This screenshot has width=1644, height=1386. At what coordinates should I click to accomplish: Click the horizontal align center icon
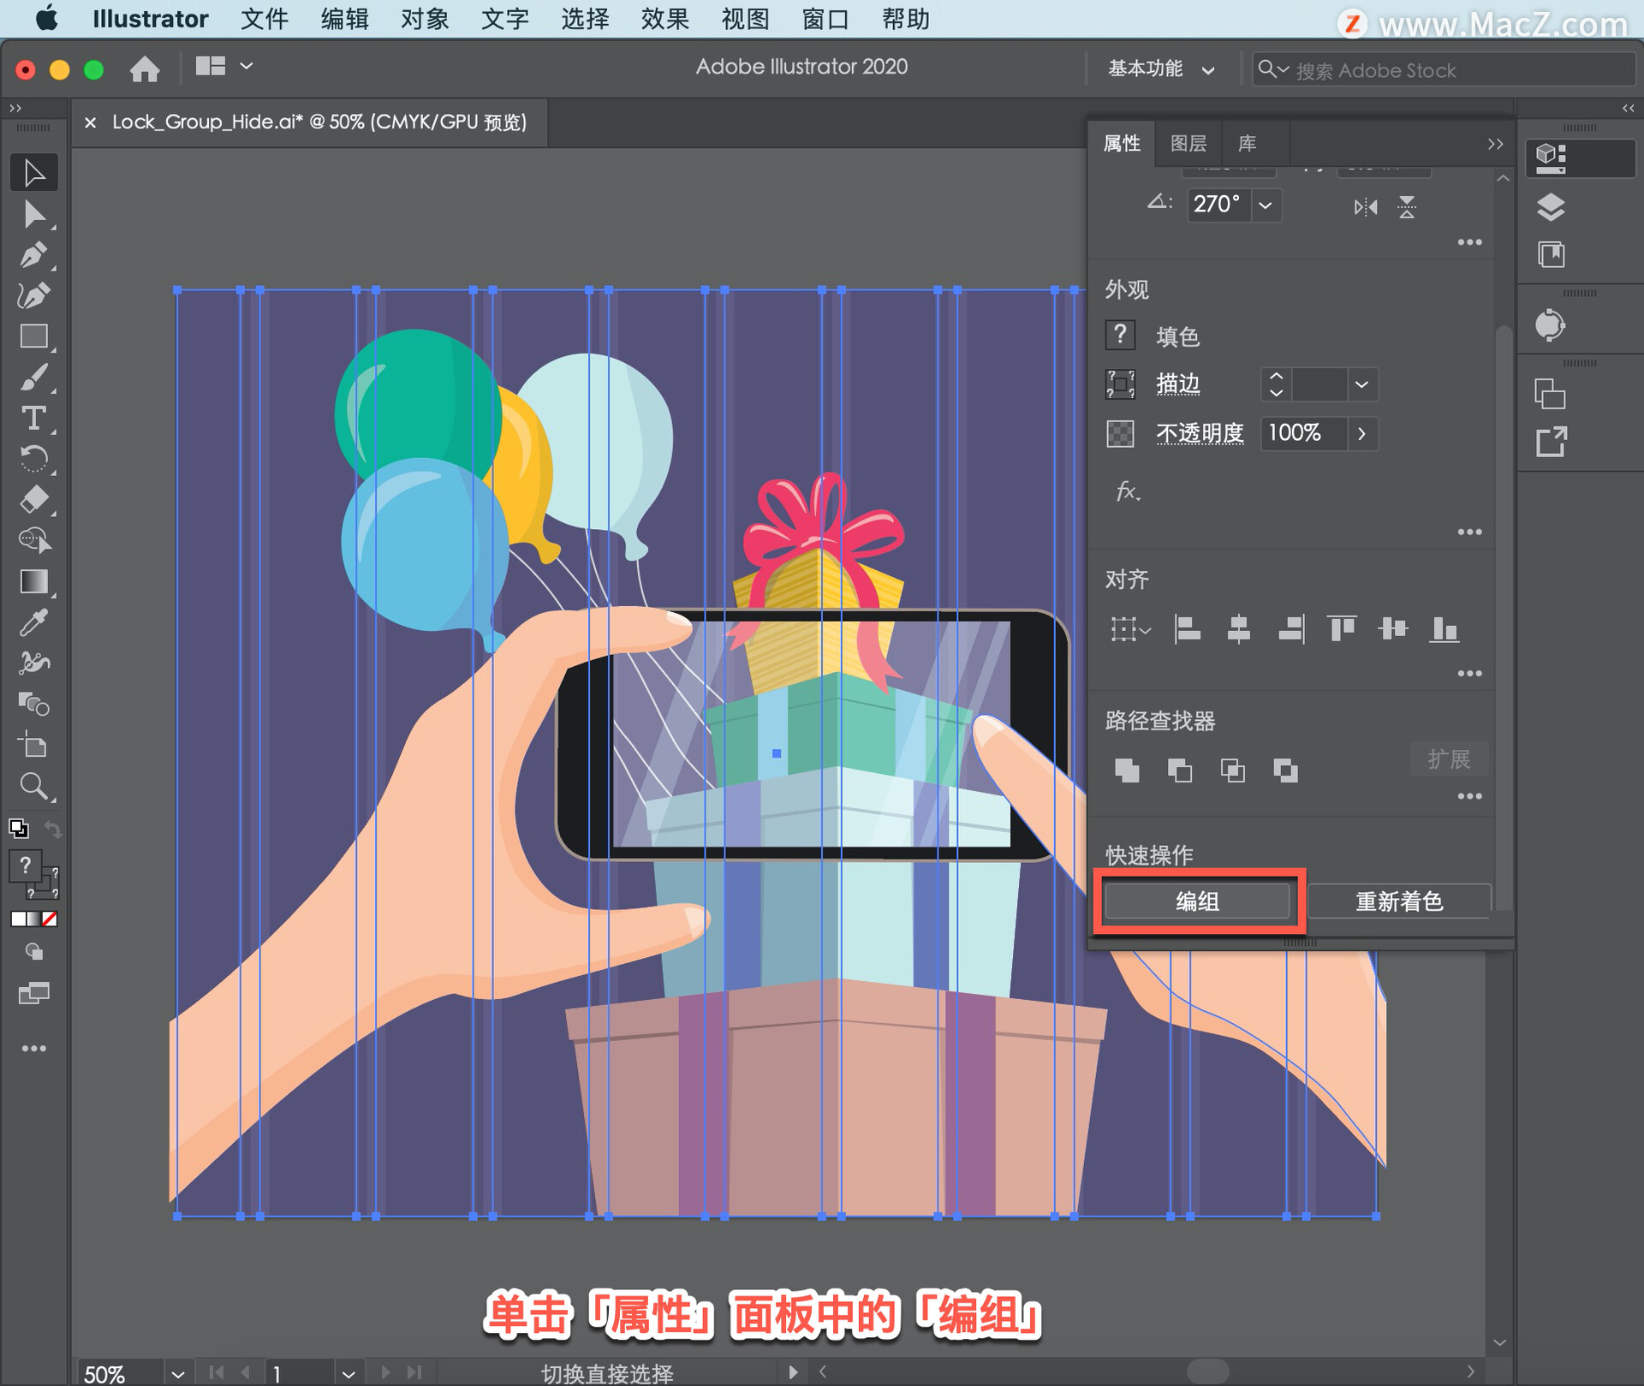(1239, 629)
